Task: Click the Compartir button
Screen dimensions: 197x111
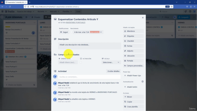Action: [x=183, y=17]
